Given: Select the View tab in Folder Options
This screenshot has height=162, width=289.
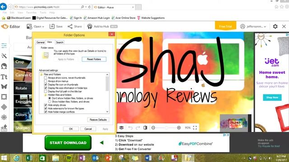Looking at the screenshot, I should 49,42.
